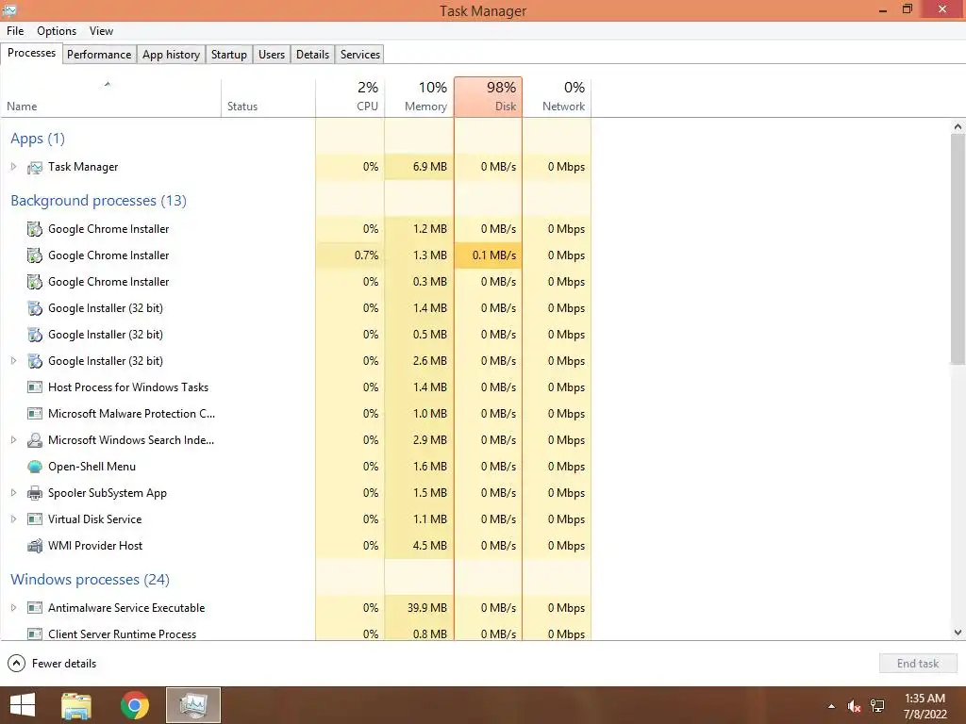The image size is (966, 724).
Task: Sort by the Memory column header
Action: [420, 97]
